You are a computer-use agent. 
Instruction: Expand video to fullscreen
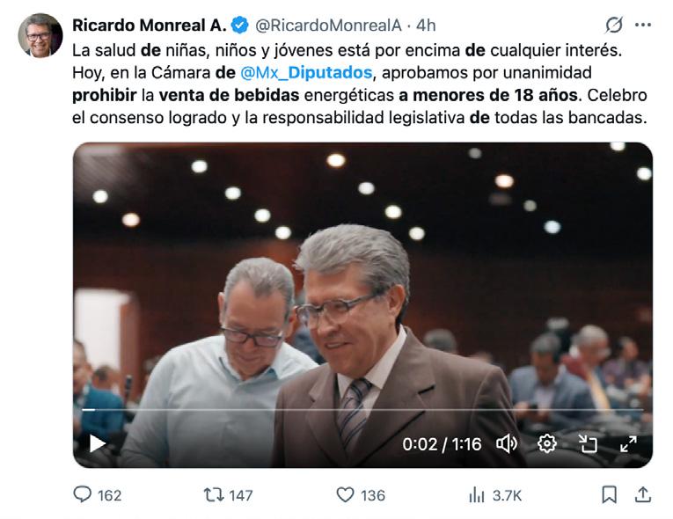pyautogui.click(x=628, y=443)
